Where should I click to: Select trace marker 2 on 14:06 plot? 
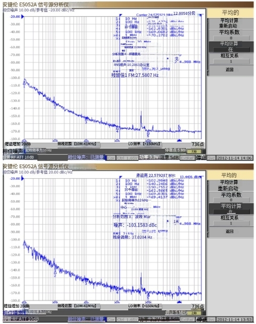coord(55,105)
